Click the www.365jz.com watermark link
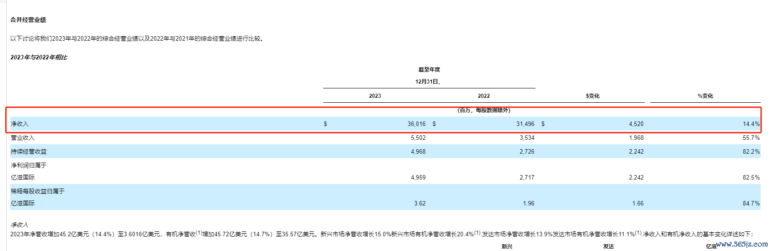Viewport: 771px width, 251px height. click(741, 244)
